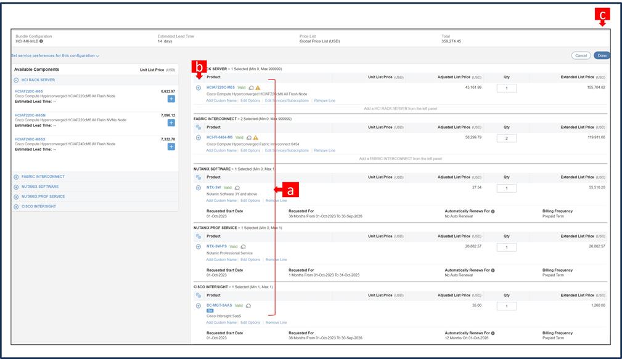Click Remove Line for HCI-FI-6454-M6
Screen dimensions: 622x359
pos(324,151)
